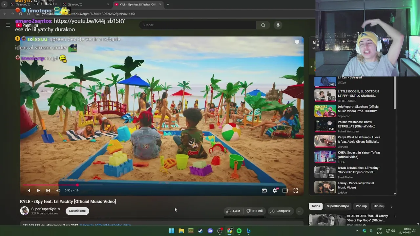Open the #LilYachty hashtag link
Screen dimensions: 420x236
pos(87,225)
